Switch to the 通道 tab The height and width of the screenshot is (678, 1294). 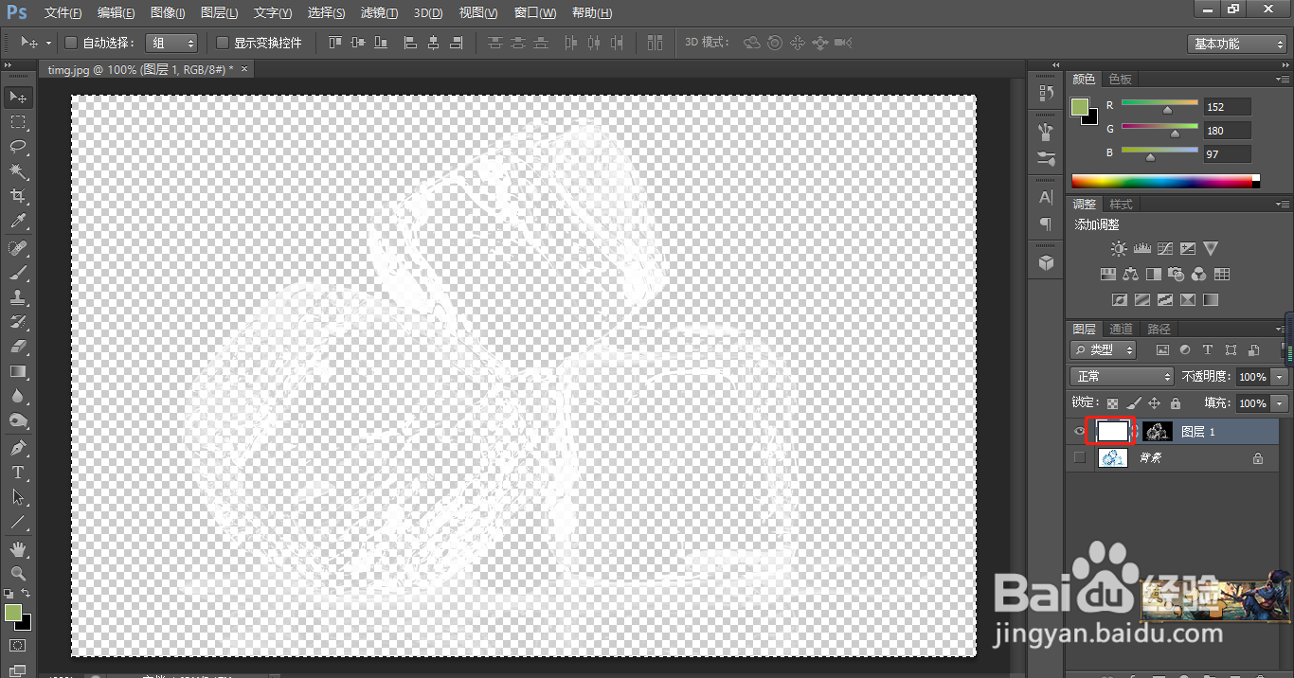click(1122, 330)
